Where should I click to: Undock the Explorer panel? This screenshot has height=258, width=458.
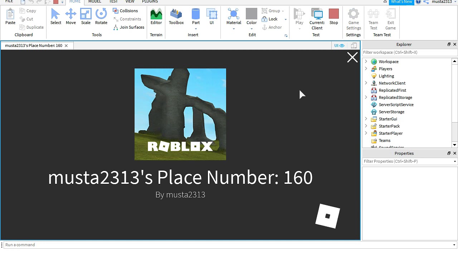click(x=449, y=44)
